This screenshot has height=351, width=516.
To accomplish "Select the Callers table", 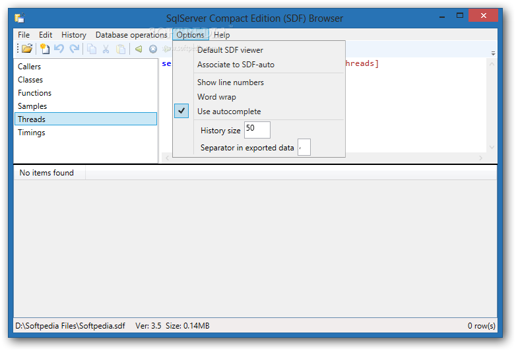I will (86, 67).
